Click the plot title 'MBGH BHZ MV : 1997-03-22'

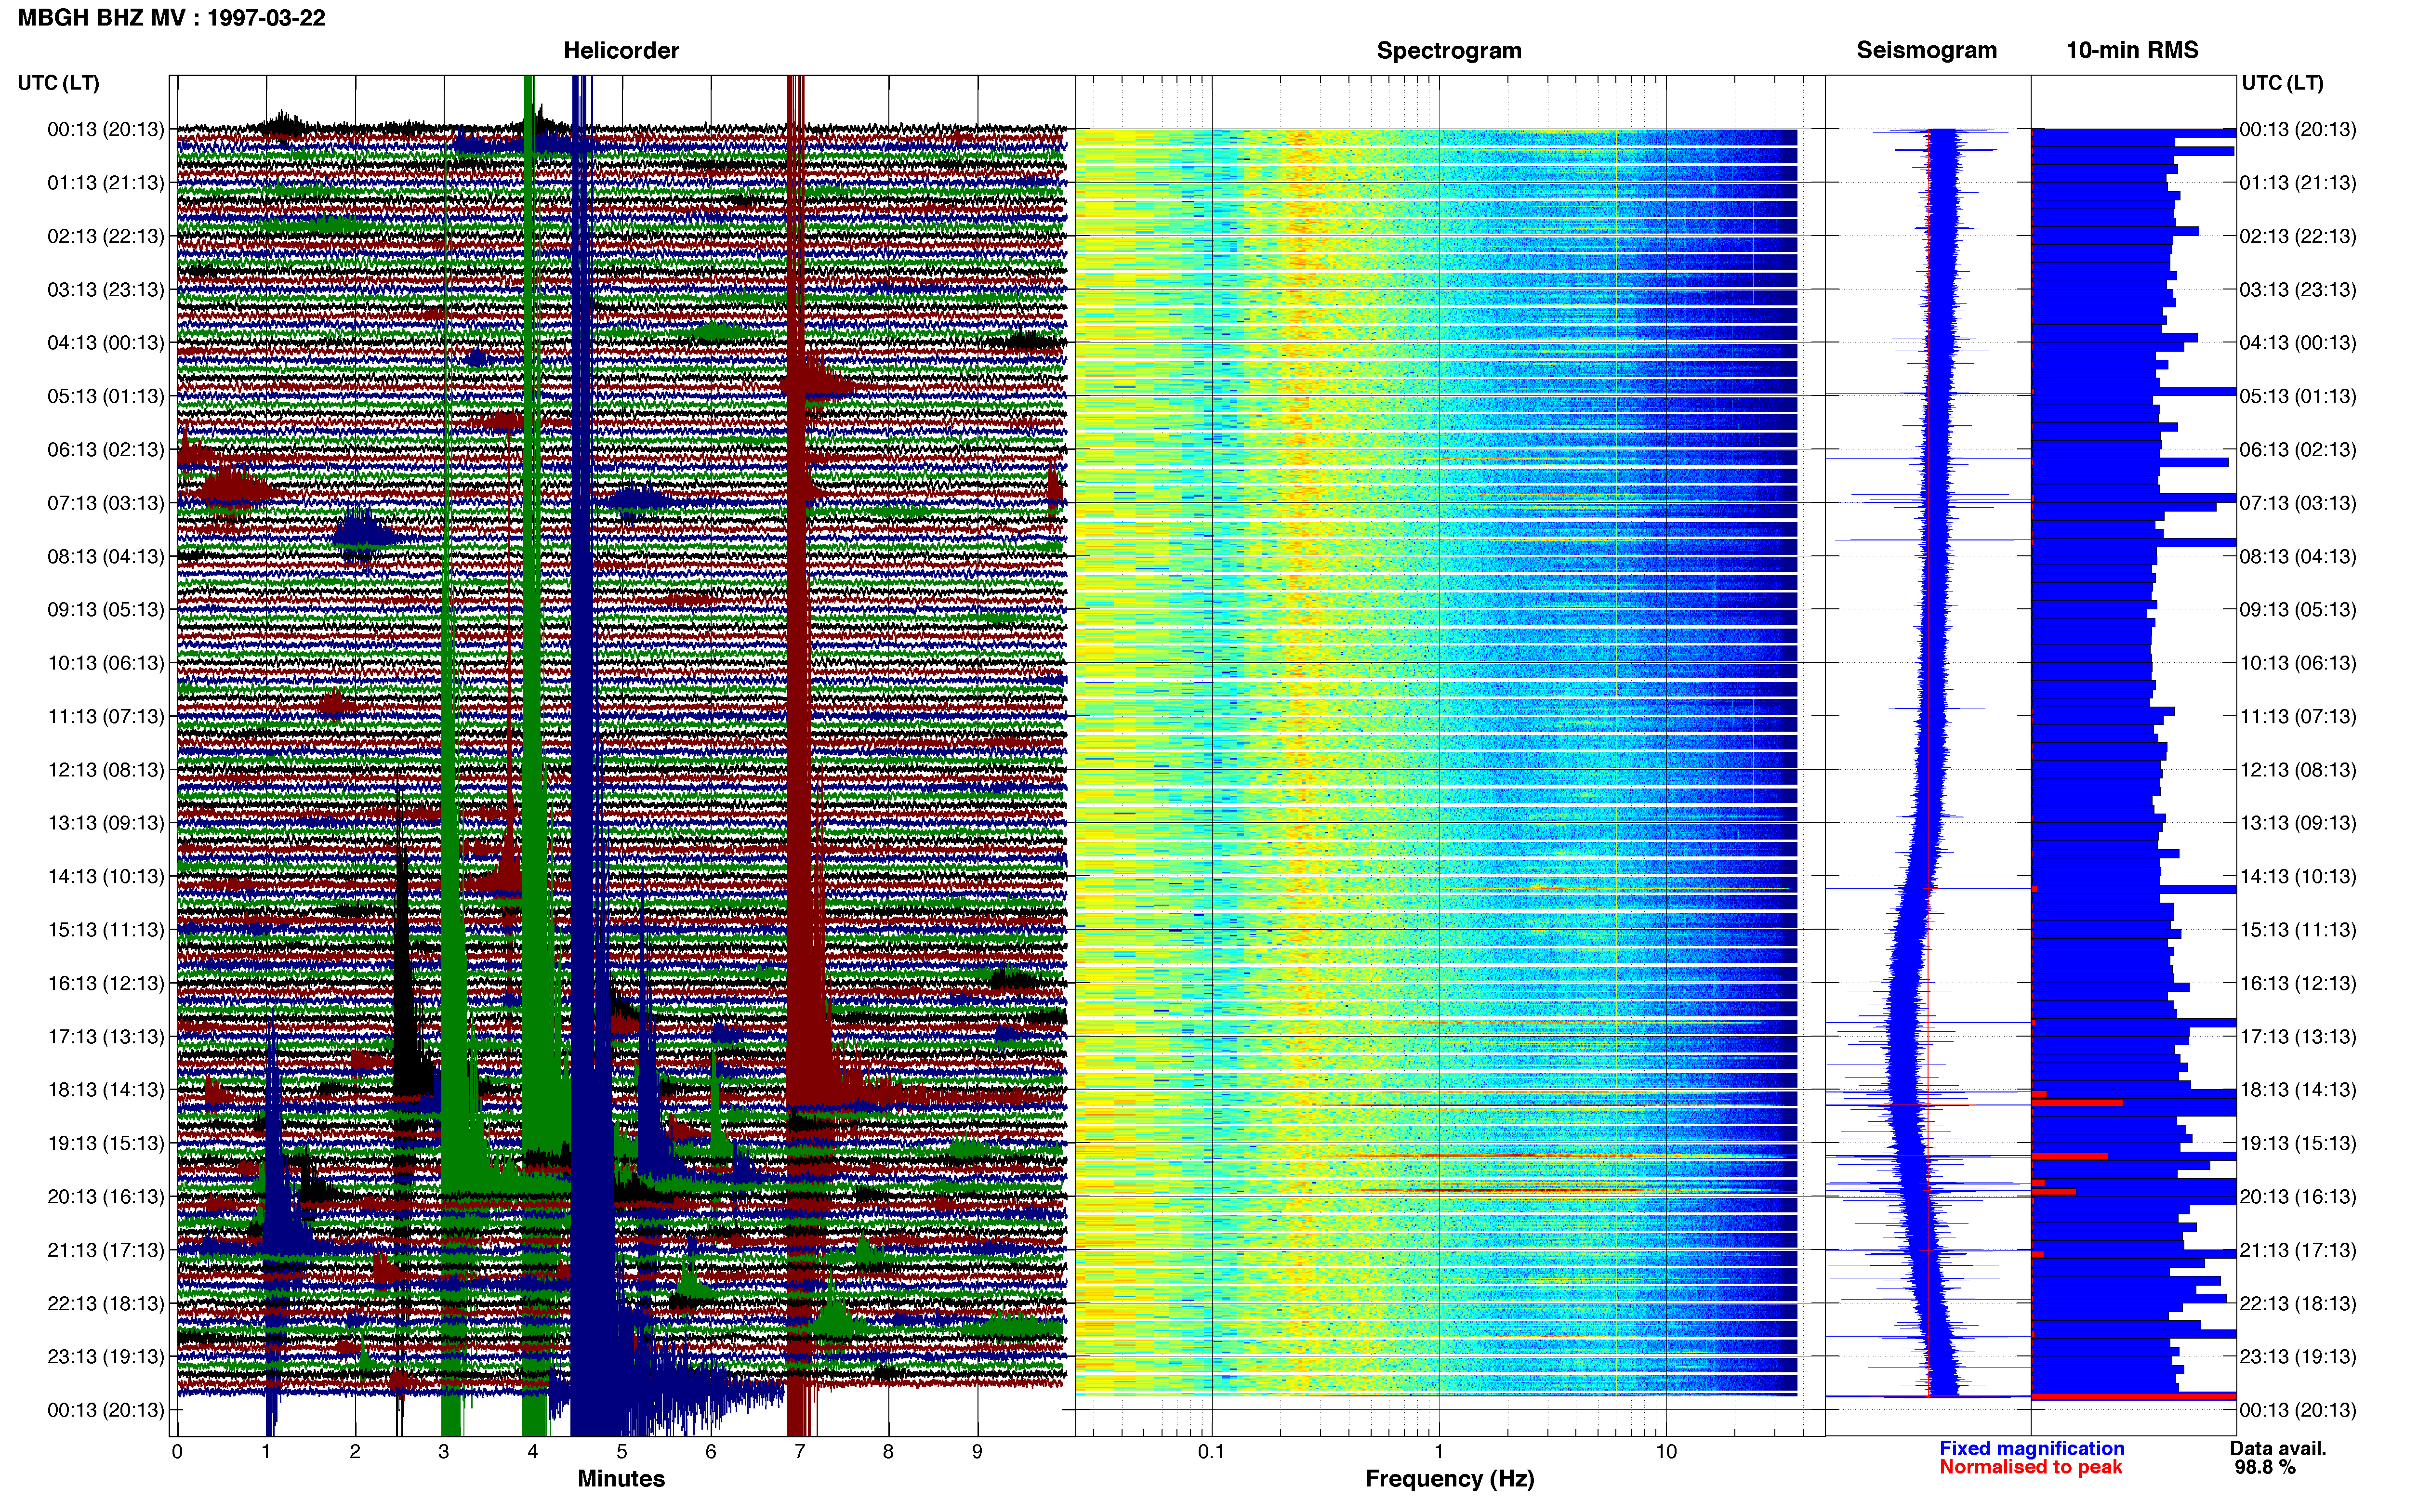click(x=172, y=18)
